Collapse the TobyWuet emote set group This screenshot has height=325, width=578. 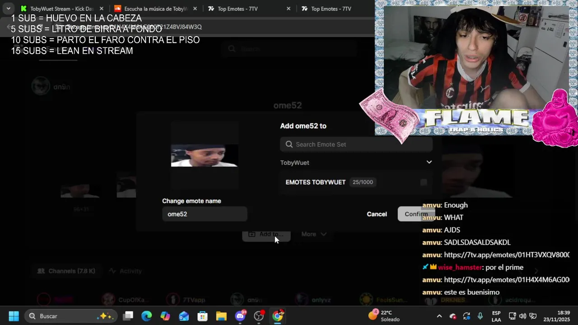pos(429,162)
